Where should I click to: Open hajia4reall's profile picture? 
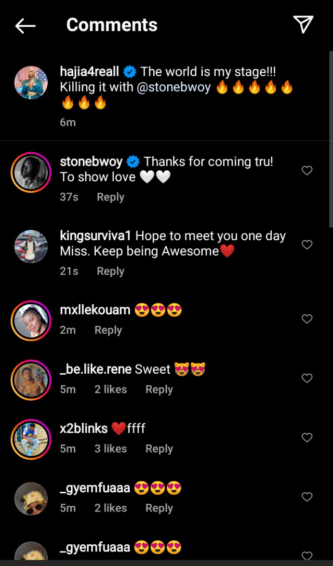coord(31,82)
